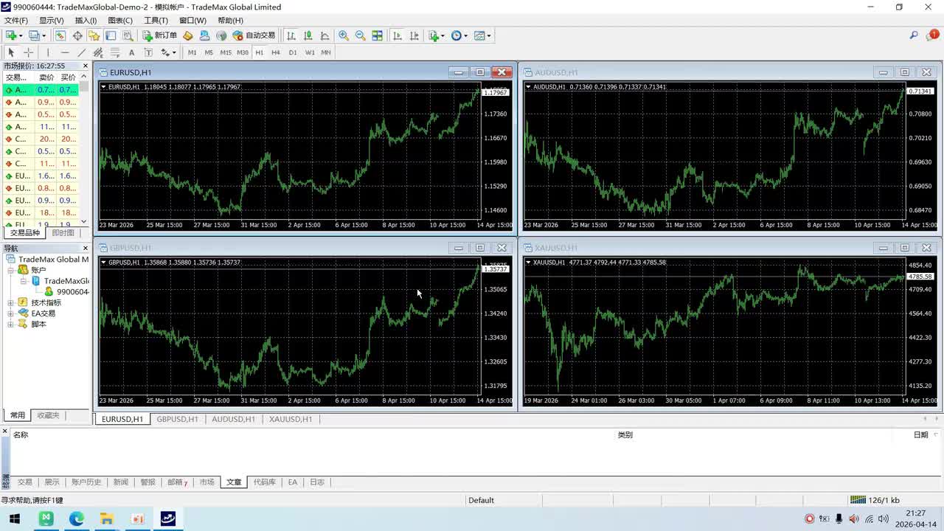
Task: Launch MetaEditor from the toolbar
Action: 187,35
